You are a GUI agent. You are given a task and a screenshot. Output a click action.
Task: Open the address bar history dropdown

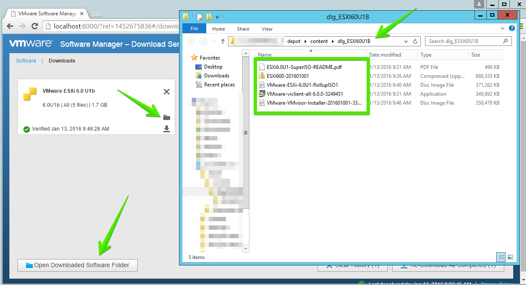coord(406,41)
